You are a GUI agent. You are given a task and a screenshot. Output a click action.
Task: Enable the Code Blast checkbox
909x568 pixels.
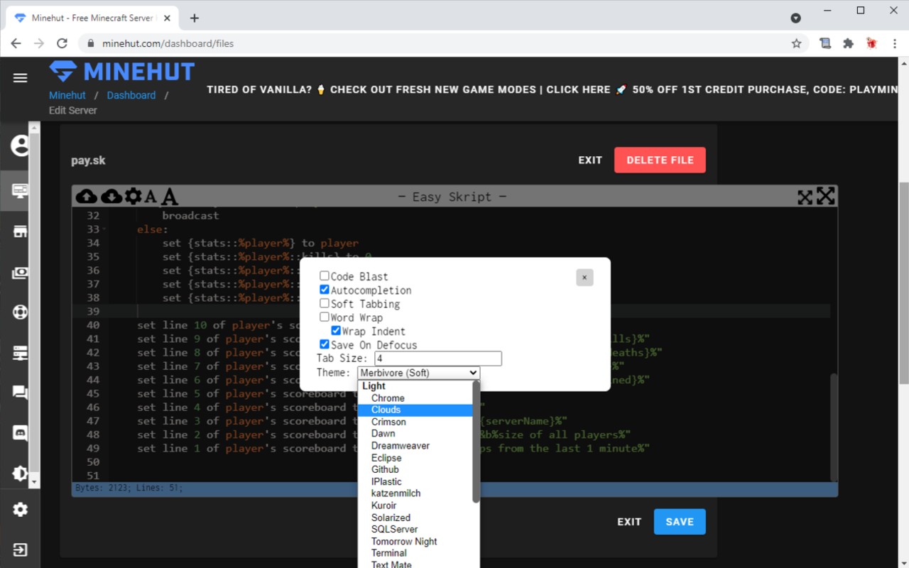pyautogui.click(x=324, y=276)
